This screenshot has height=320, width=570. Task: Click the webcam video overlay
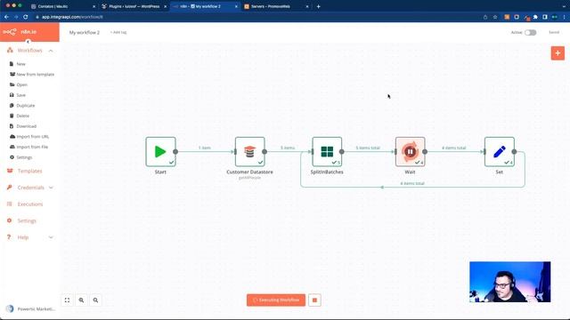click(x=510, y=282)
